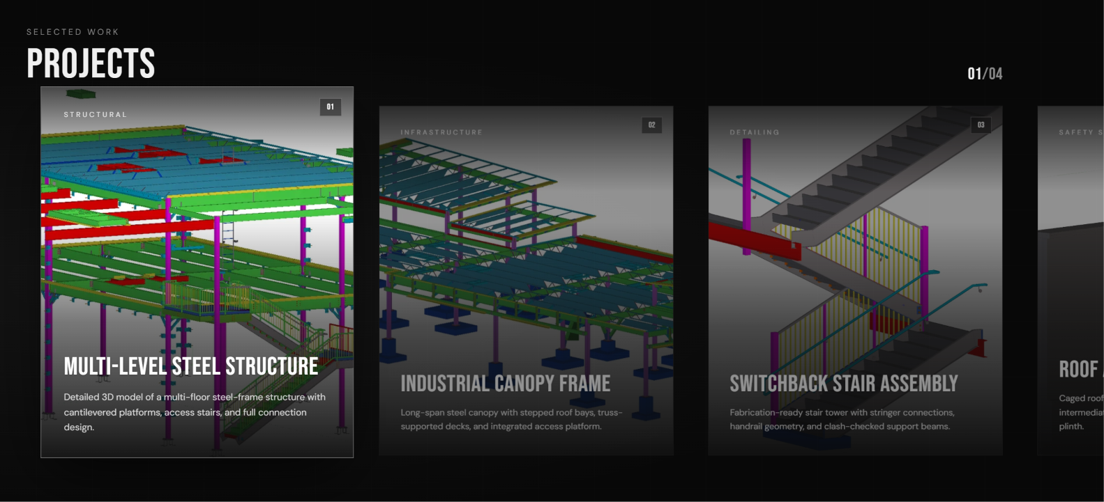Select the partially visible Roof project card

[x=1071, y=281]
